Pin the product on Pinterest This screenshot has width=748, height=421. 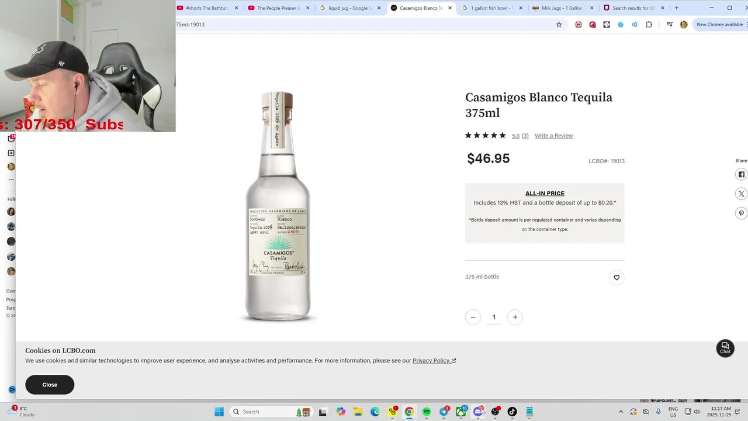click(x=741, y=213)
